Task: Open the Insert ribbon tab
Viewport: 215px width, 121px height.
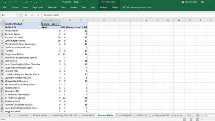Action: (x=25, y=7)
